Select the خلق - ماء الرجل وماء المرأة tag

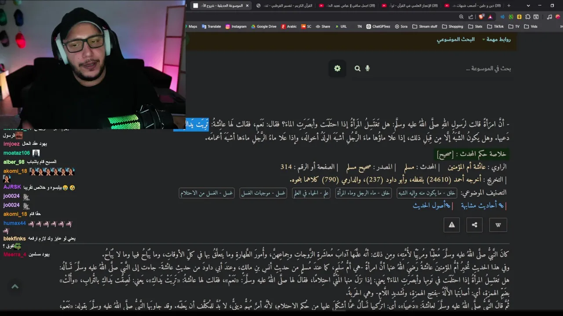[x=363, y=193]
